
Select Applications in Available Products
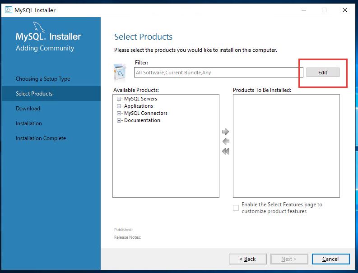click(138, 106)
